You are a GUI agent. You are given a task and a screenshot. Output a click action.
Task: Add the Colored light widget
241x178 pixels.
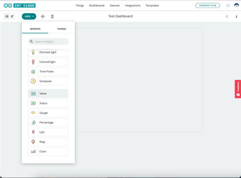(48, 62)
